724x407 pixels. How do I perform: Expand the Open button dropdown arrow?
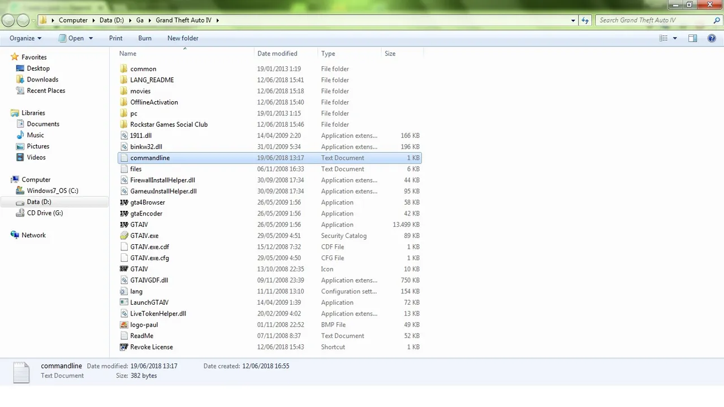point(90,38)
